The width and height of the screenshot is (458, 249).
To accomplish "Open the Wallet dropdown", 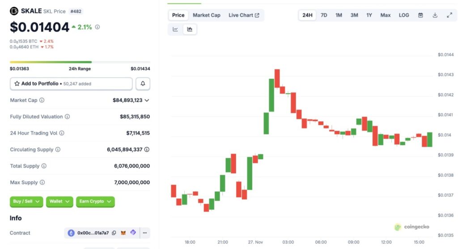I will tap(59, 202).
